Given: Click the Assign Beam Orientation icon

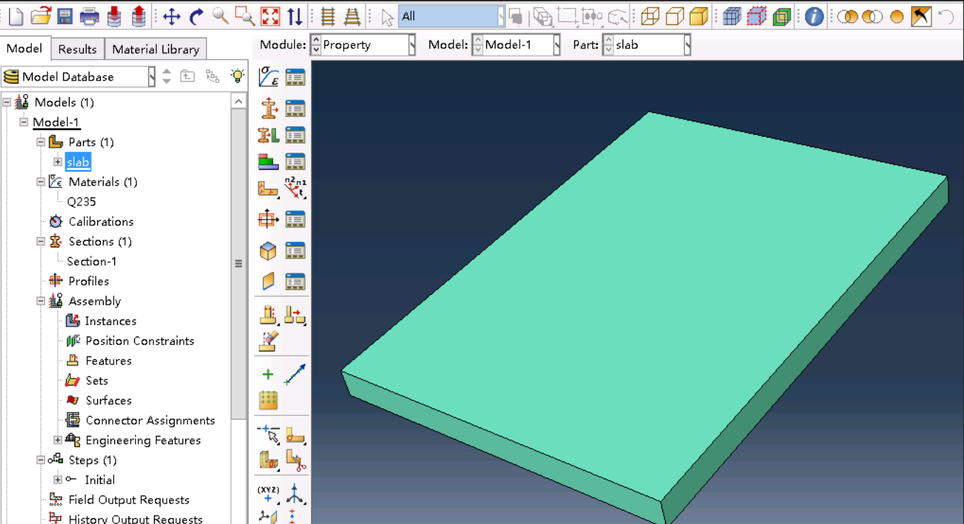Looking at the screenshot, I should (295, 189).
